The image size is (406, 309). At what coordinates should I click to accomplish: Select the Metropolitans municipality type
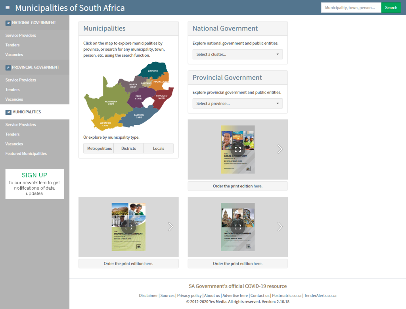coord(98,149)
